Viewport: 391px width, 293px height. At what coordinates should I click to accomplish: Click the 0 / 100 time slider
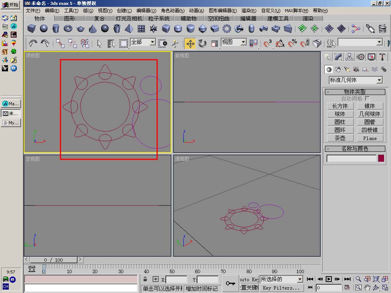53,260
